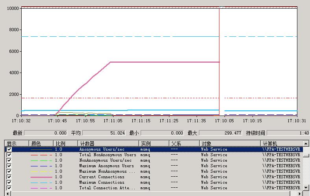Click the red vertical time marker in the graph
310x196 pixels.
(219, 59)
